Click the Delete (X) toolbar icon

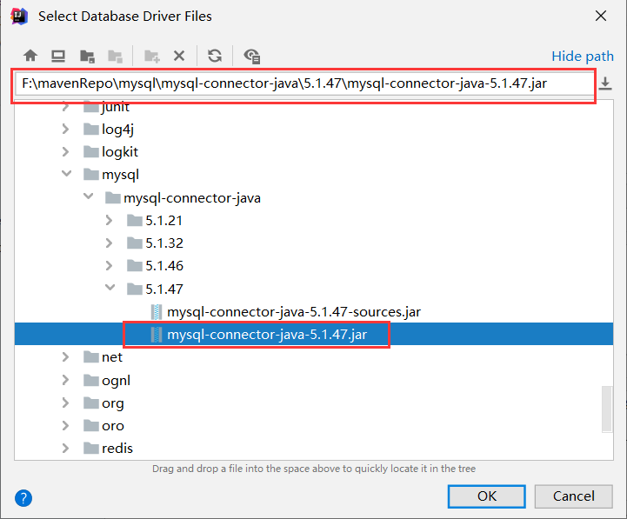(179, 56)
